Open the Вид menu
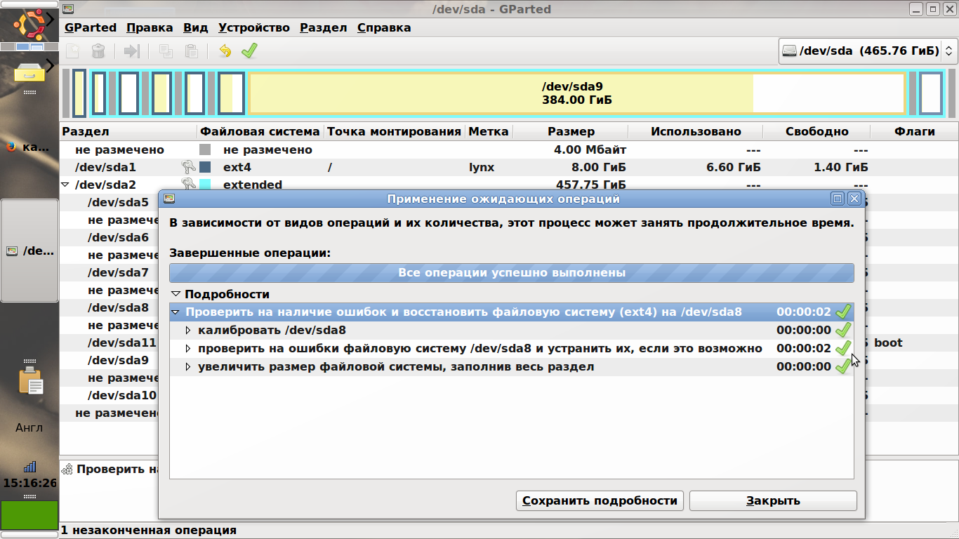 point(196,28)
